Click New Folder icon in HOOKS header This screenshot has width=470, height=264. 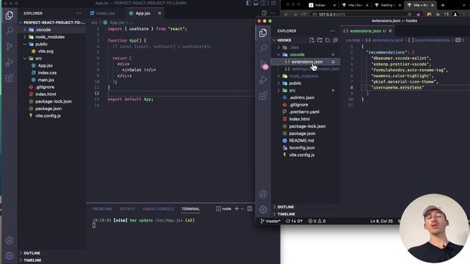319,40
